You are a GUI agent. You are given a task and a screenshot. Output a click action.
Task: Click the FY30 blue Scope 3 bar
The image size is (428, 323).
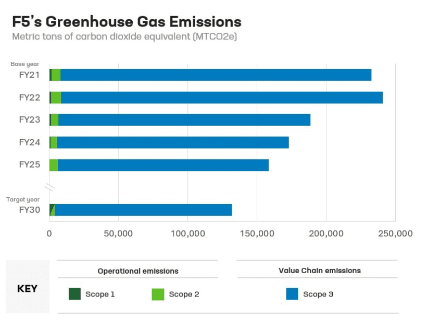[143, 210]
